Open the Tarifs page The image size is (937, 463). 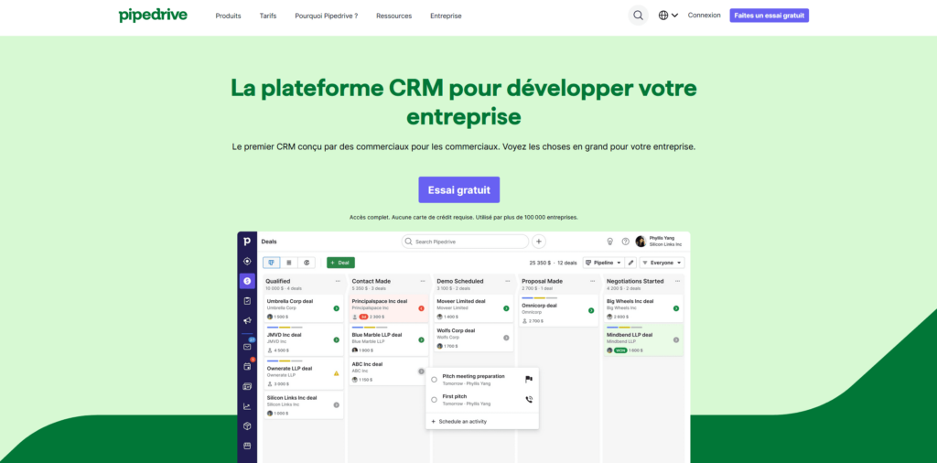pyautogui.click(x=268, y=16)
